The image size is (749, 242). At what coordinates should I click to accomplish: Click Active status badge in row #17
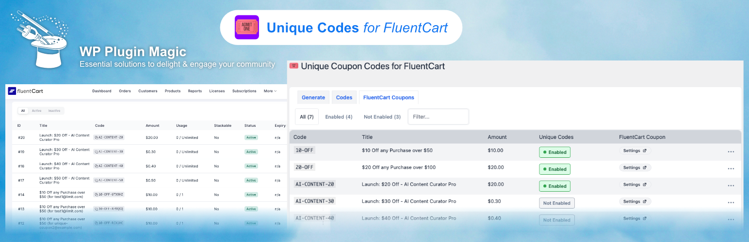coord(251,180)
